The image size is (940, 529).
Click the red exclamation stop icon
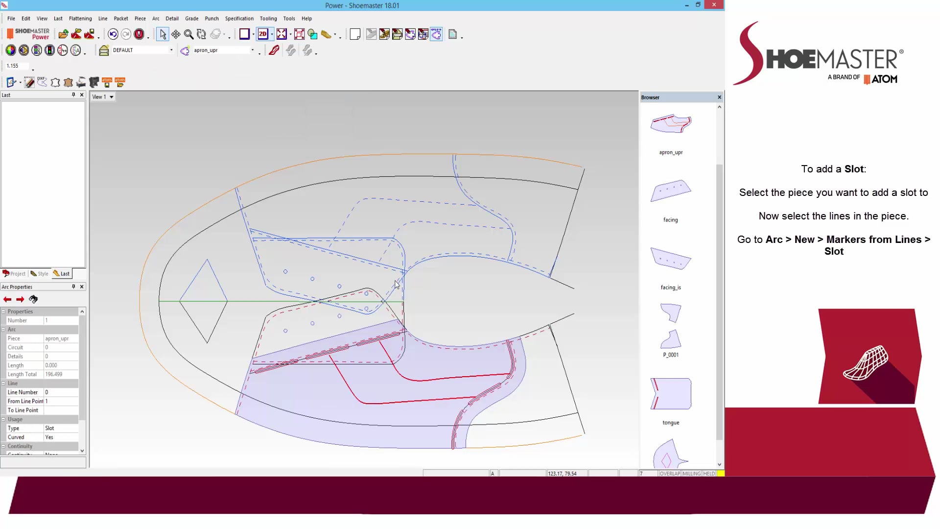point(139,34)
